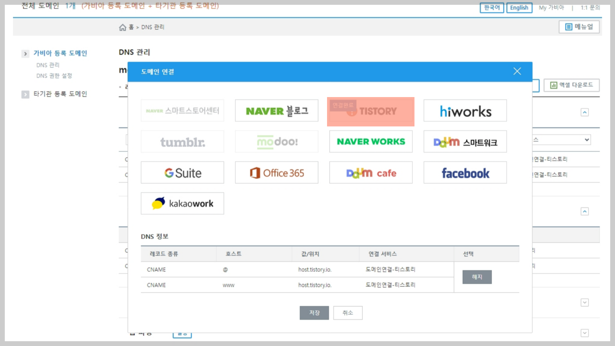Click the 해지 button in DNS 정보
Image resolution: width=615 pixels, height=346 pixels.
(477, 277)
